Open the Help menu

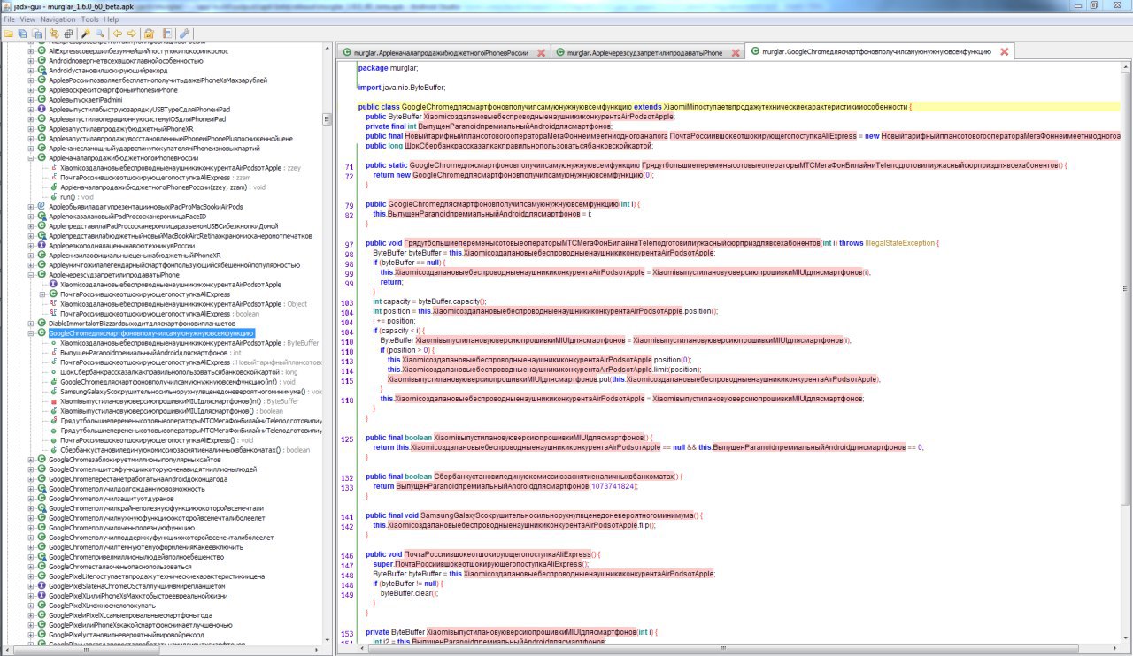click(x=111, y=19)
